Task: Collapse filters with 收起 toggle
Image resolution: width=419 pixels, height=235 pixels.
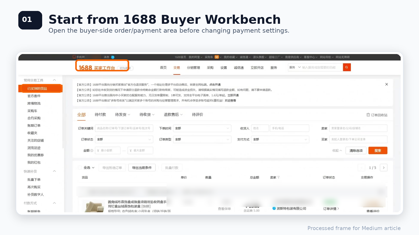Action: 337,151
